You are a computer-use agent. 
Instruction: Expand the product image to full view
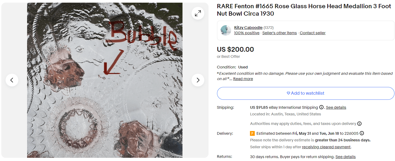(x=198, y=14)
